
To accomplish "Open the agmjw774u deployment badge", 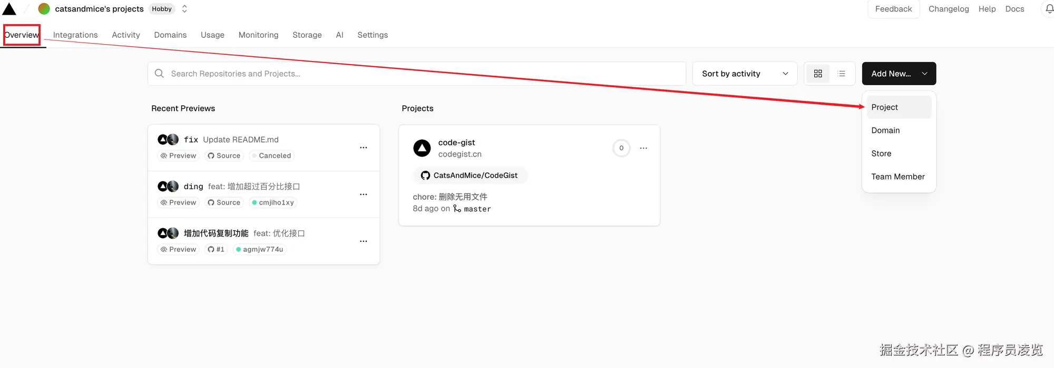I will point(259,249).
